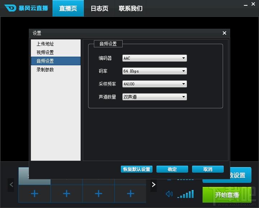Image resolution: width=259 pixels, height=208 pixels.
Task: Click the speaker volume icon
Action: pos(169,194)
